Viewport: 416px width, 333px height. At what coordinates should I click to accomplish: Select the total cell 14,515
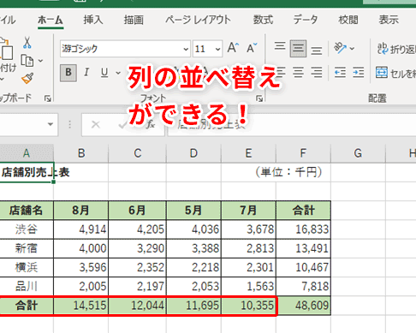click(x=80, y=306)
